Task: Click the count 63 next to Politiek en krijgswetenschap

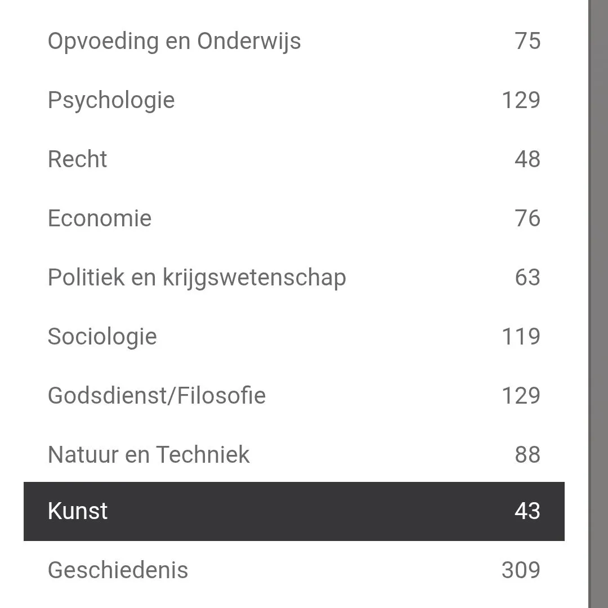Action: point(527,277)
